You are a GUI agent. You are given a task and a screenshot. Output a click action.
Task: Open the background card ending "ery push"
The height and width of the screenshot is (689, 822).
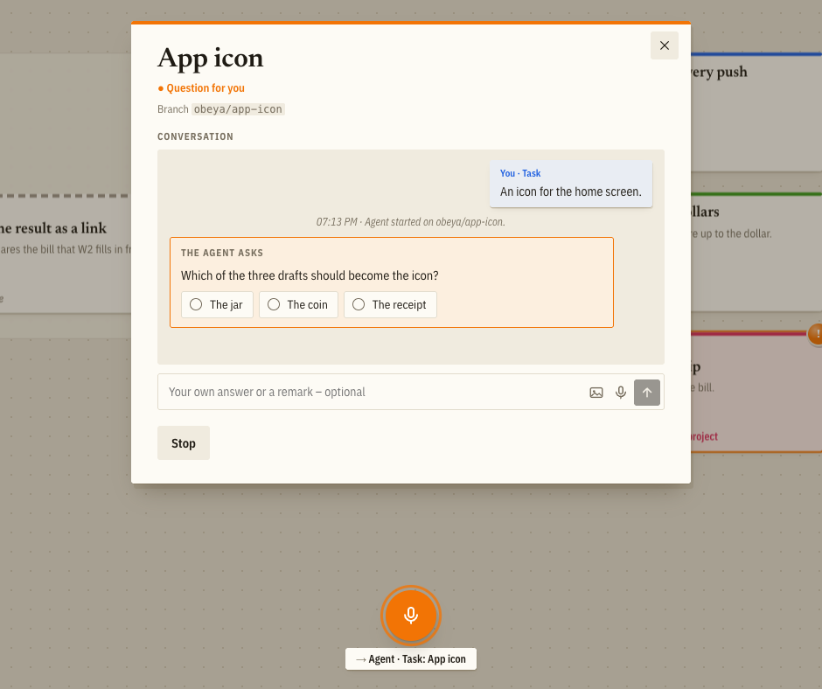click(756, 112)
